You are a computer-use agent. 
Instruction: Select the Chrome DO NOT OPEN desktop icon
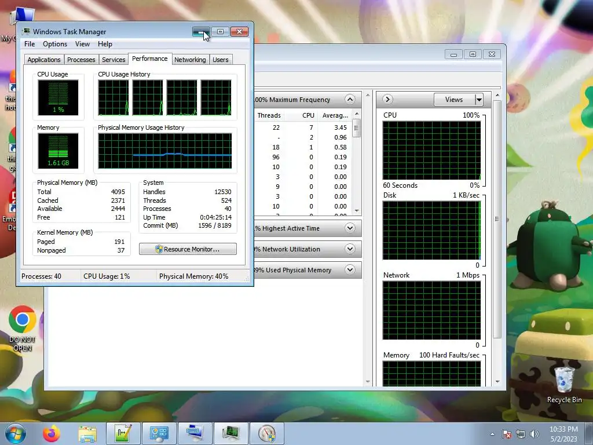coord(23,329)
